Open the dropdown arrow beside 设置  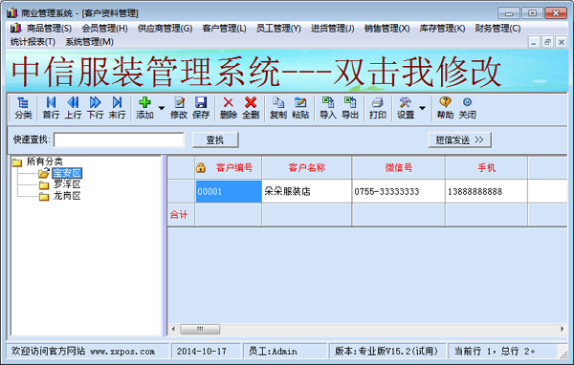tap(422, 108)
